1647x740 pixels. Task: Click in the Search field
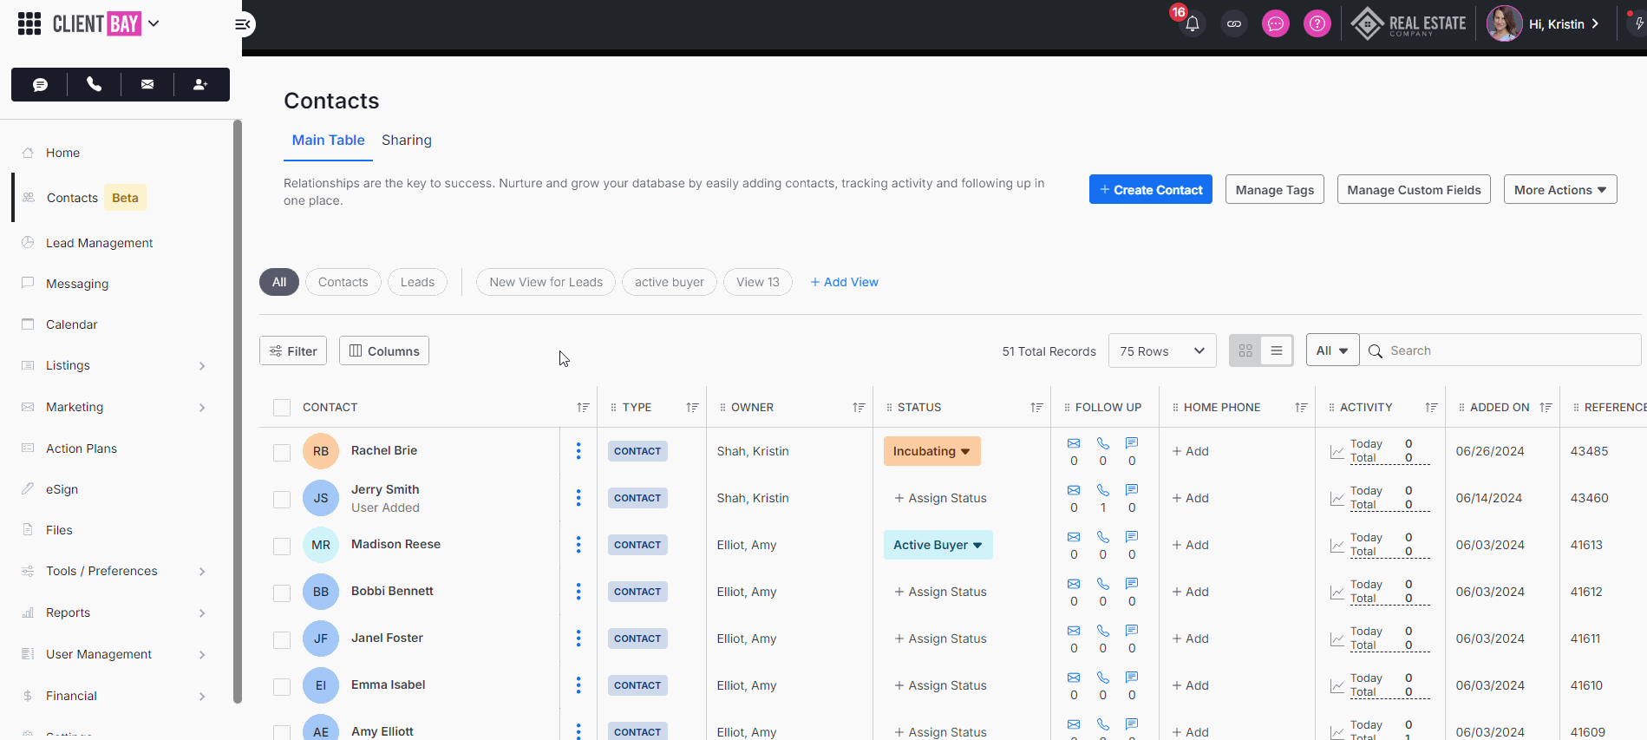[x=1500, y=350]
